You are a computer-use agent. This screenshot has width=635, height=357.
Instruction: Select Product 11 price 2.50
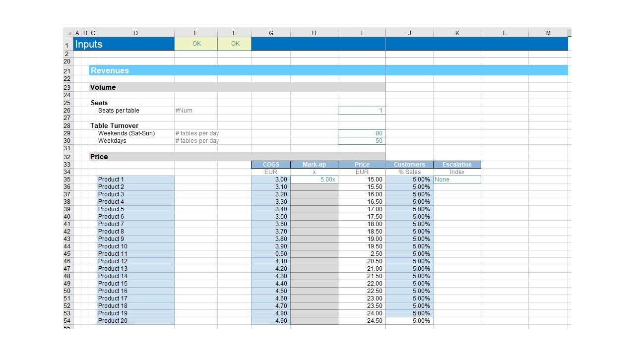pyautogui.click(x=362, y=254)
